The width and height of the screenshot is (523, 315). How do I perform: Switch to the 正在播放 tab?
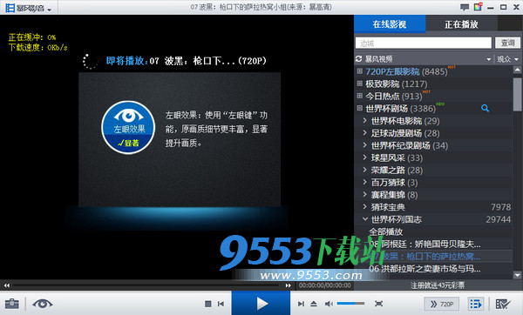pos(462,24)
